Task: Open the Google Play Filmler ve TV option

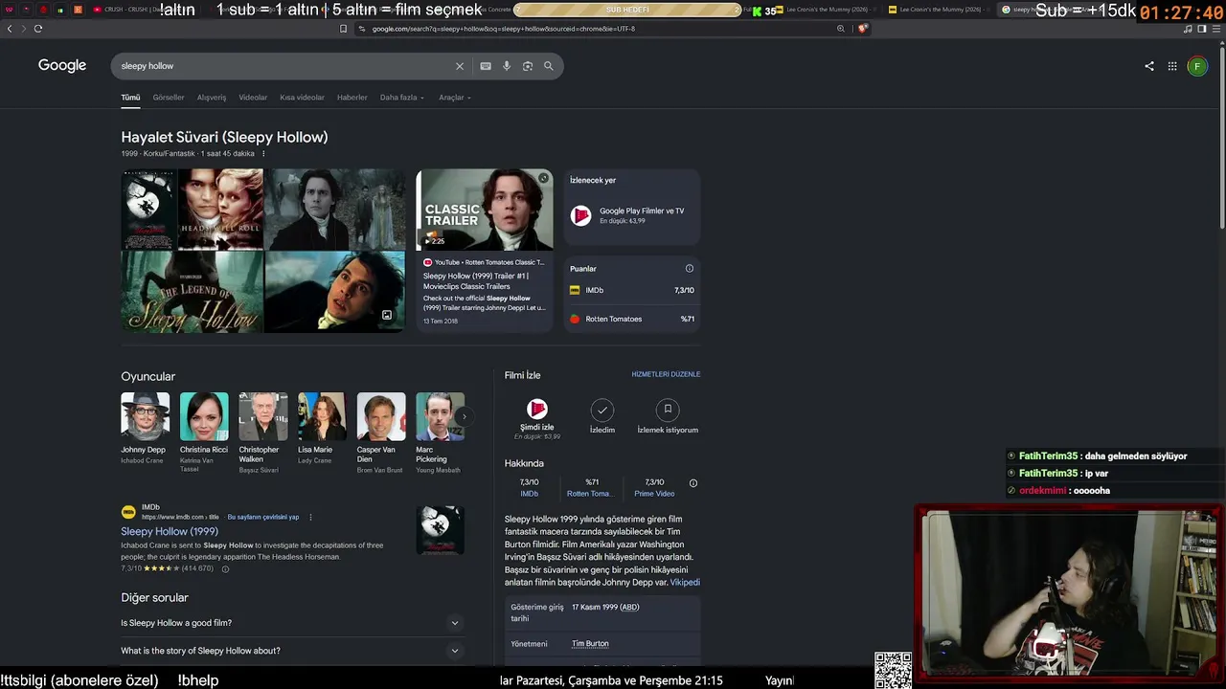Action: coord(632,215)
